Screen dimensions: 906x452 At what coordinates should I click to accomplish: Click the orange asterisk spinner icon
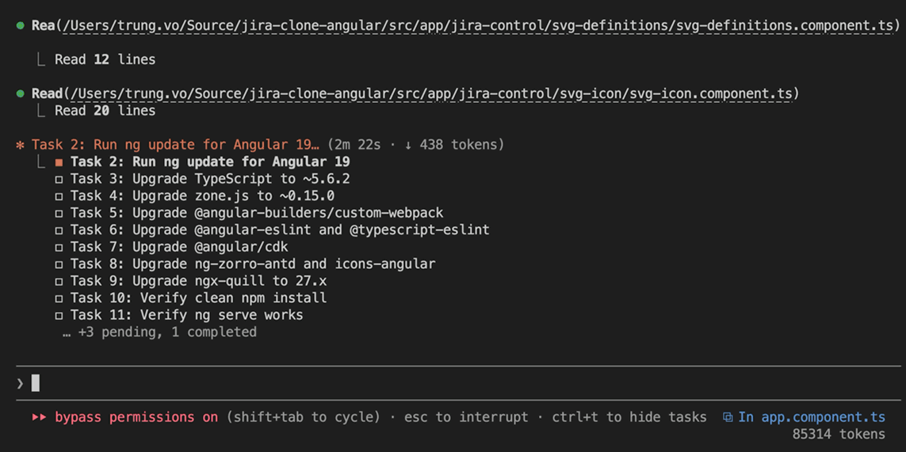(x=21, y=145)
